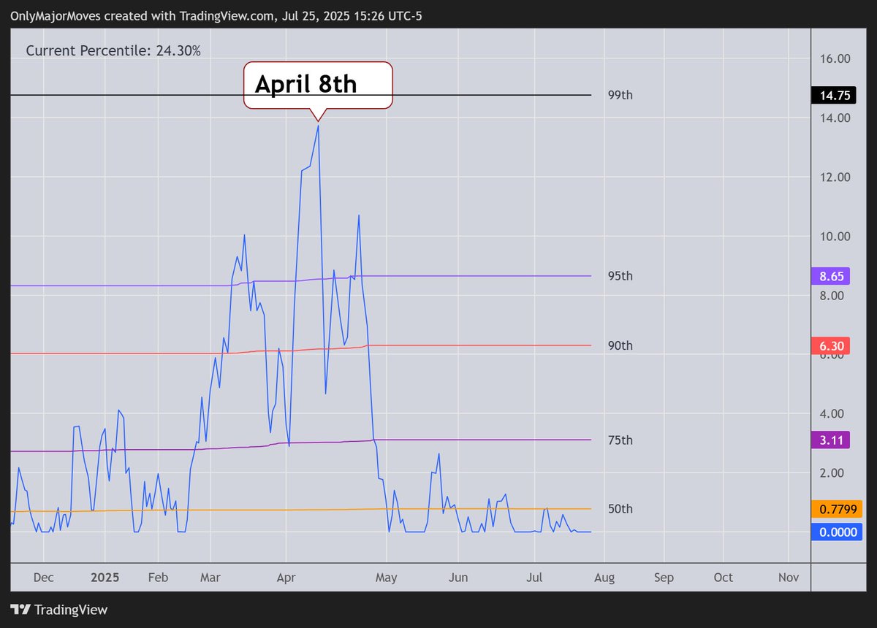
Task: Click the Jul label on time axis
Action: click(x=534, y=577)
